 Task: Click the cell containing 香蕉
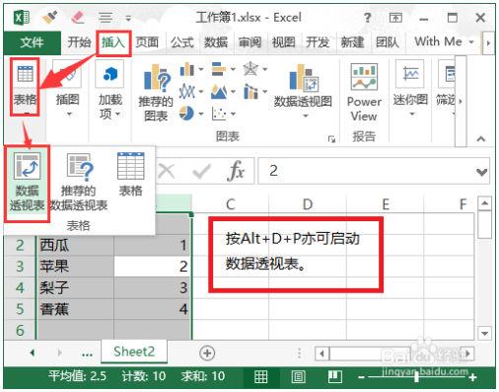[75, 309]
